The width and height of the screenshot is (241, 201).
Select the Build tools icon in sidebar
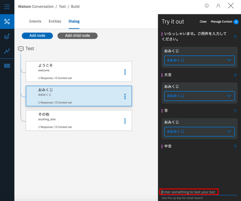coord(7,21)
